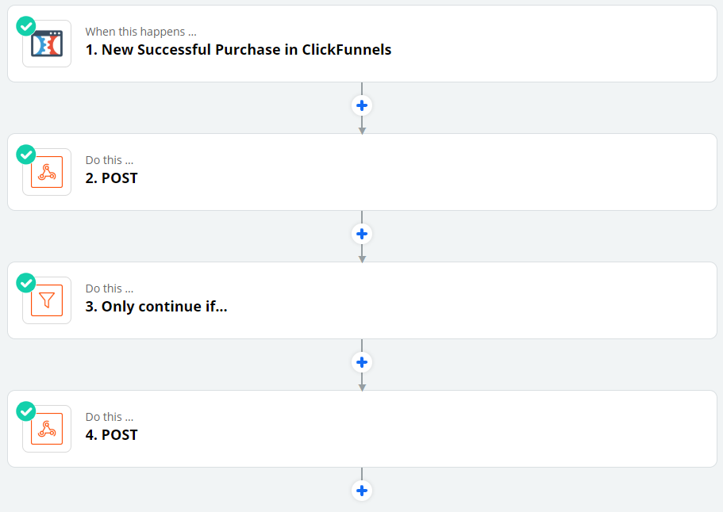Click the webhook icon in step 2
The height and width of the screenshot is (512, 723).
tap(47, 172)
